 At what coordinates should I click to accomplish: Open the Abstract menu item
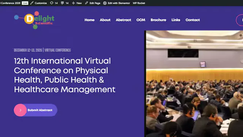tap(123, 20)
